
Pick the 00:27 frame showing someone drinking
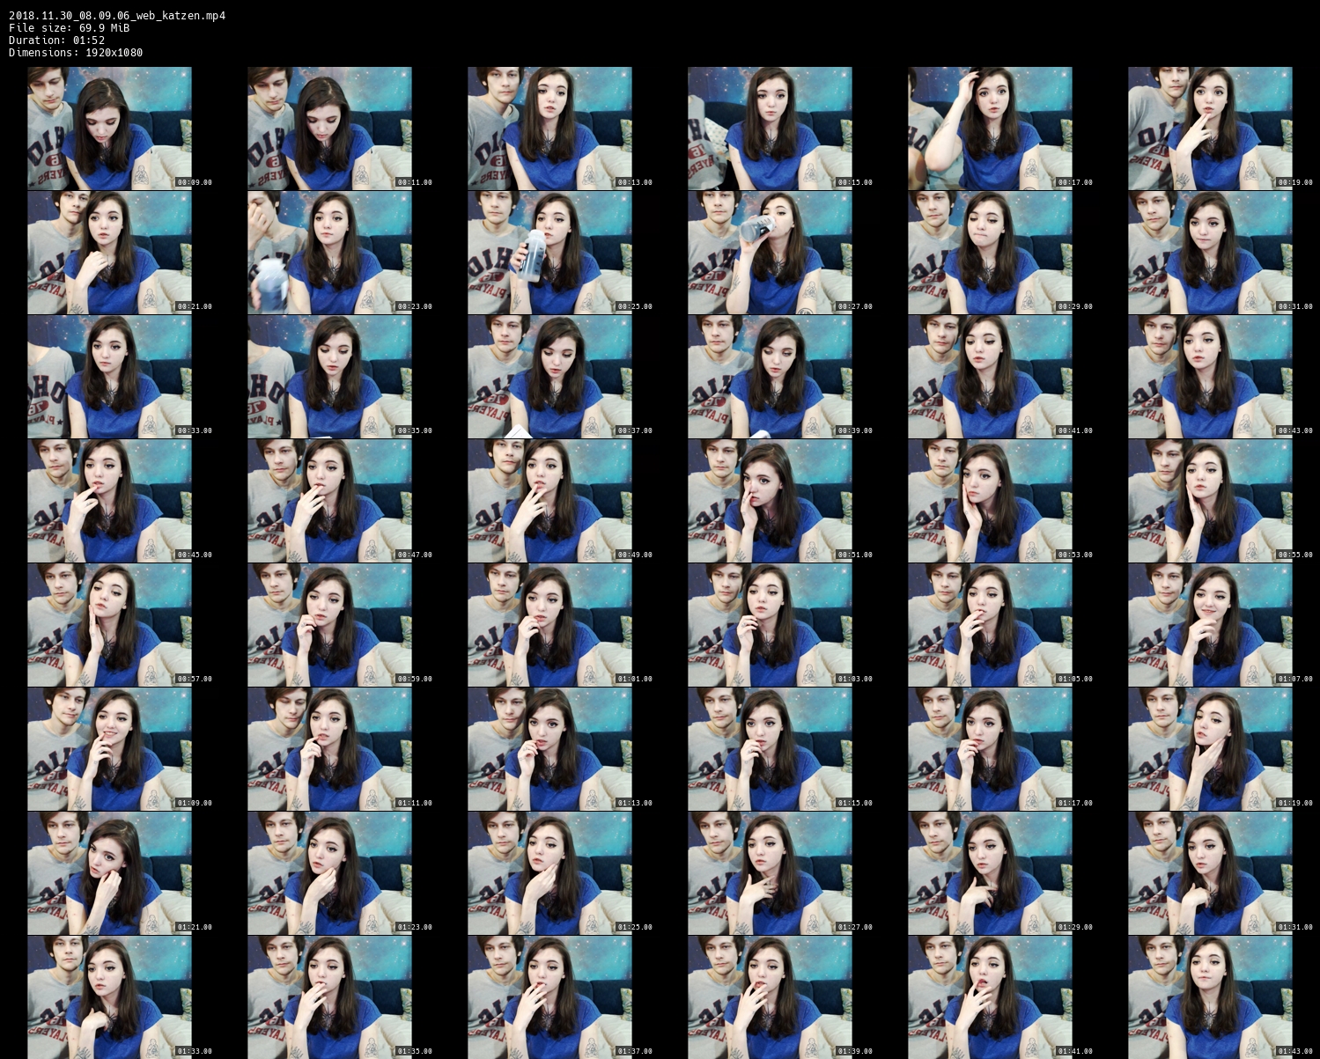tap(770, 253)
